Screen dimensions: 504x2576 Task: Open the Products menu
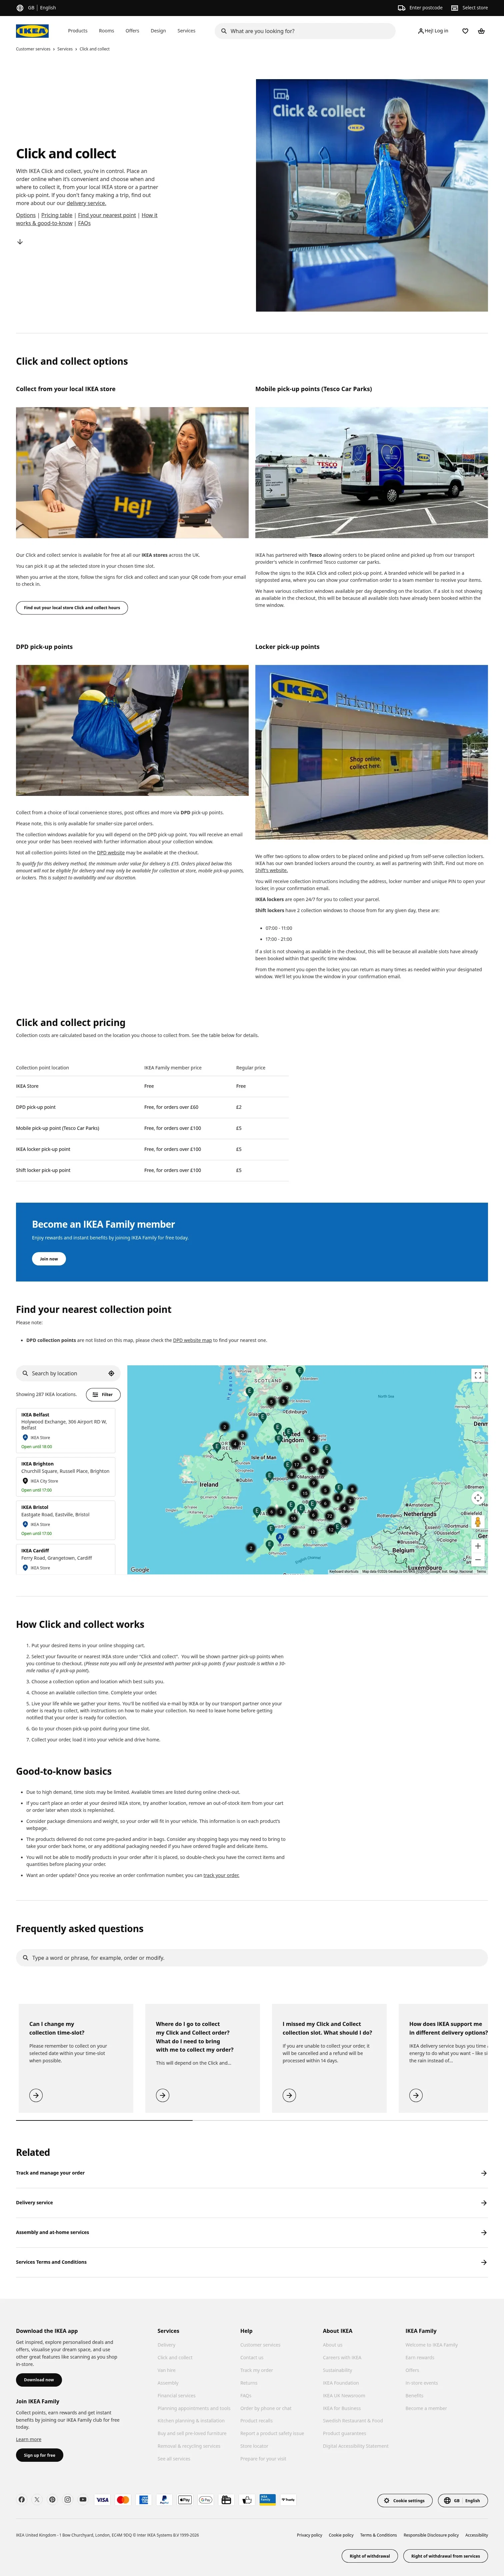pyautogui.click(x=78, y=31)
